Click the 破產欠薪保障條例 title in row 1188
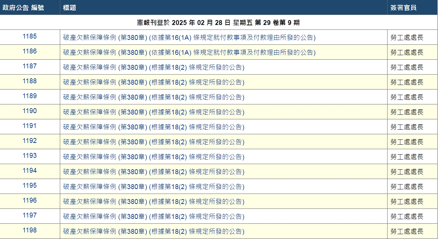The image size is (438, 239). pos(153,82)
